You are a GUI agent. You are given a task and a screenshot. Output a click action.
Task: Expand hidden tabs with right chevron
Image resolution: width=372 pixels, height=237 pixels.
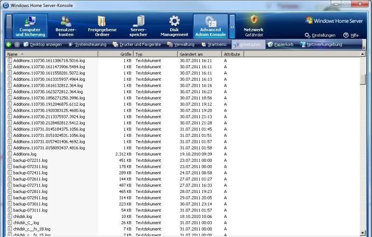click(232, 26)
